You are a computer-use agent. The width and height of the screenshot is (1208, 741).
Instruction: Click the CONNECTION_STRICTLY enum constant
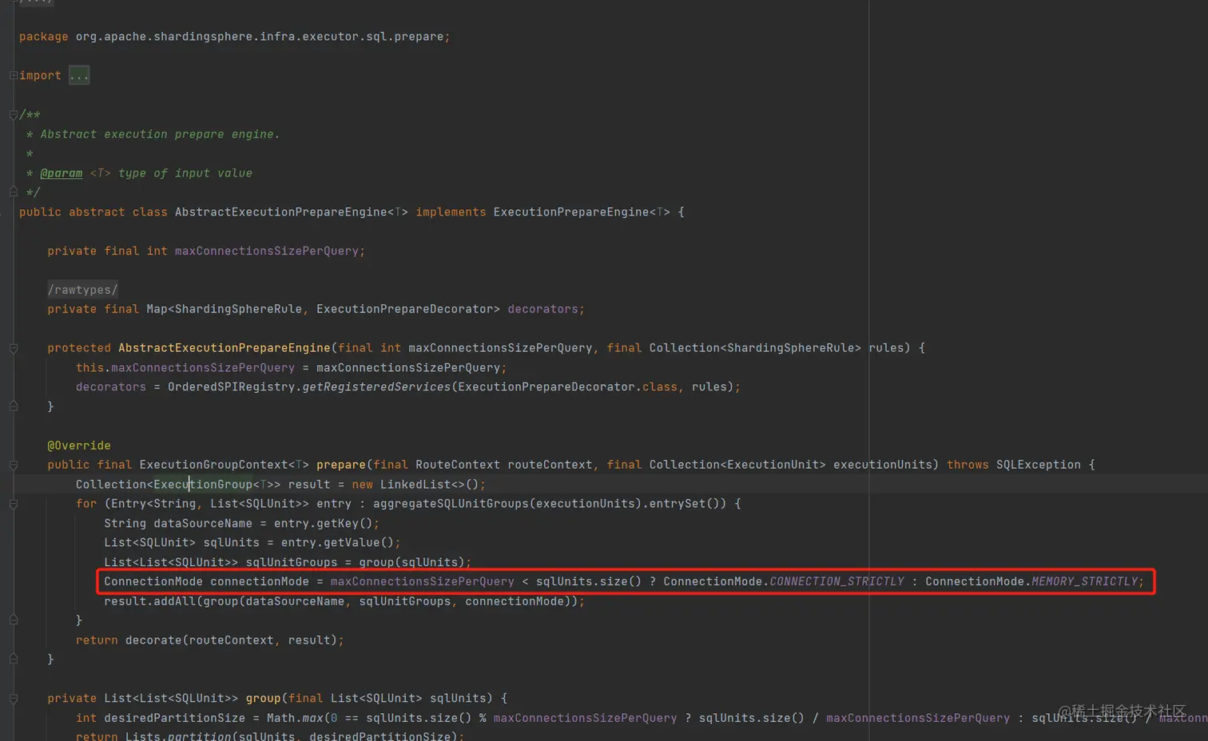[837, 582]
